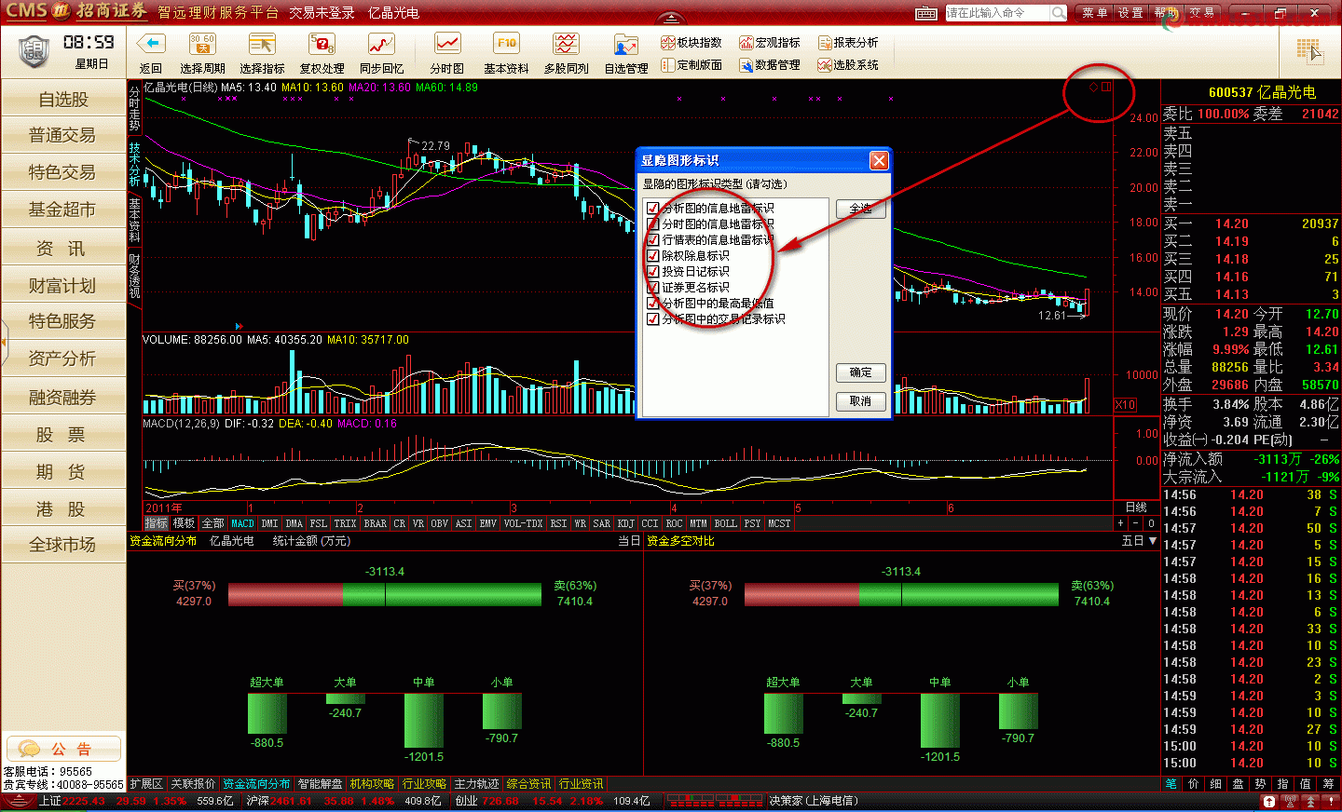The image size is (1342, 812).
Task: Switch to 智能解盘 bottom tab
Action: pos(320,784)
